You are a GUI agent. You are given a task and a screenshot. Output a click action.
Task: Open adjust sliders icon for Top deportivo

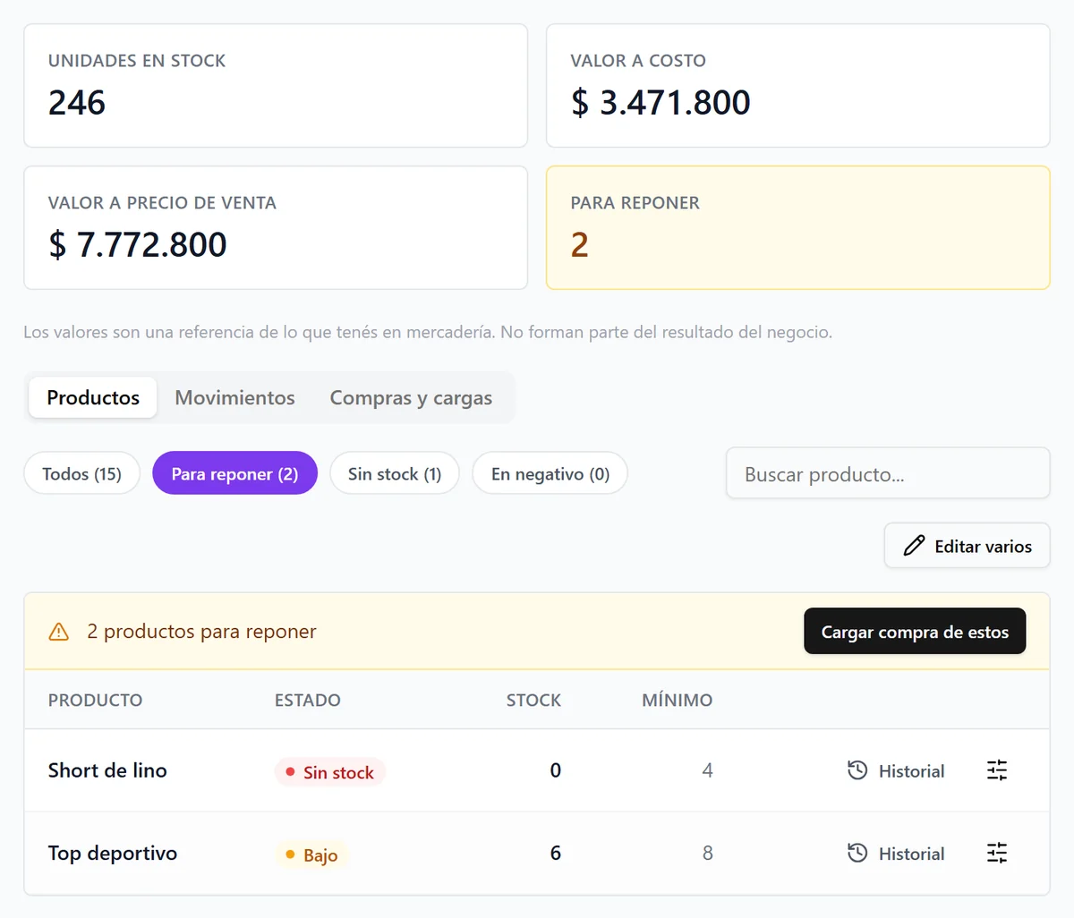[997, 854]
